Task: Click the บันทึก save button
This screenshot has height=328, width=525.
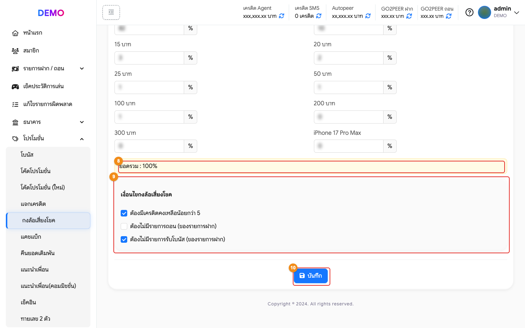Action: [x=311, y=276]
